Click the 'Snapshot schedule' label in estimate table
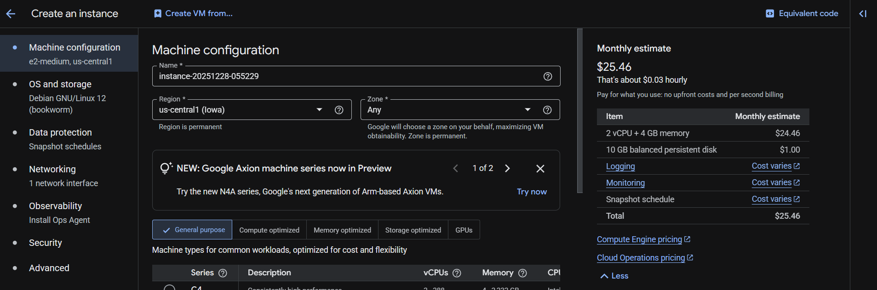 pyautogui.click(x=640, y=199)
